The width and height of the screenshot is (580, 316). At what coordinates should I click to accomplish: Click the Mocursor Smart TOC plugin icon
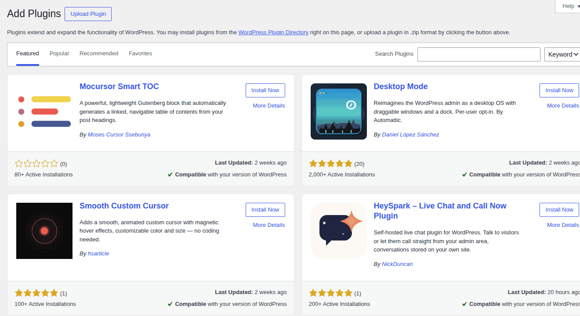[x=44, y=111]
